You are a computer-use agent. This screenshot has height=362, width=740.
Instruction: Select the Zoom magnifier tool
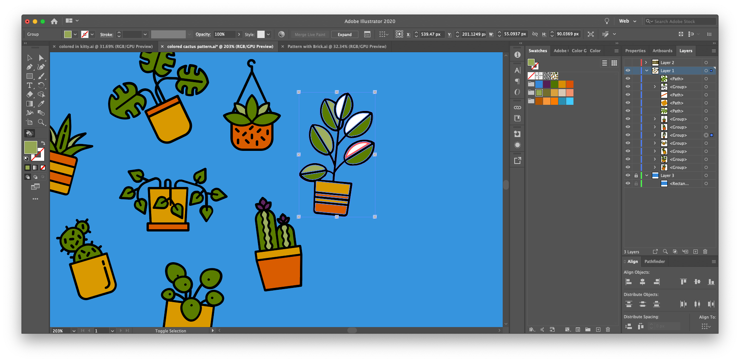[x=41, y=122]
